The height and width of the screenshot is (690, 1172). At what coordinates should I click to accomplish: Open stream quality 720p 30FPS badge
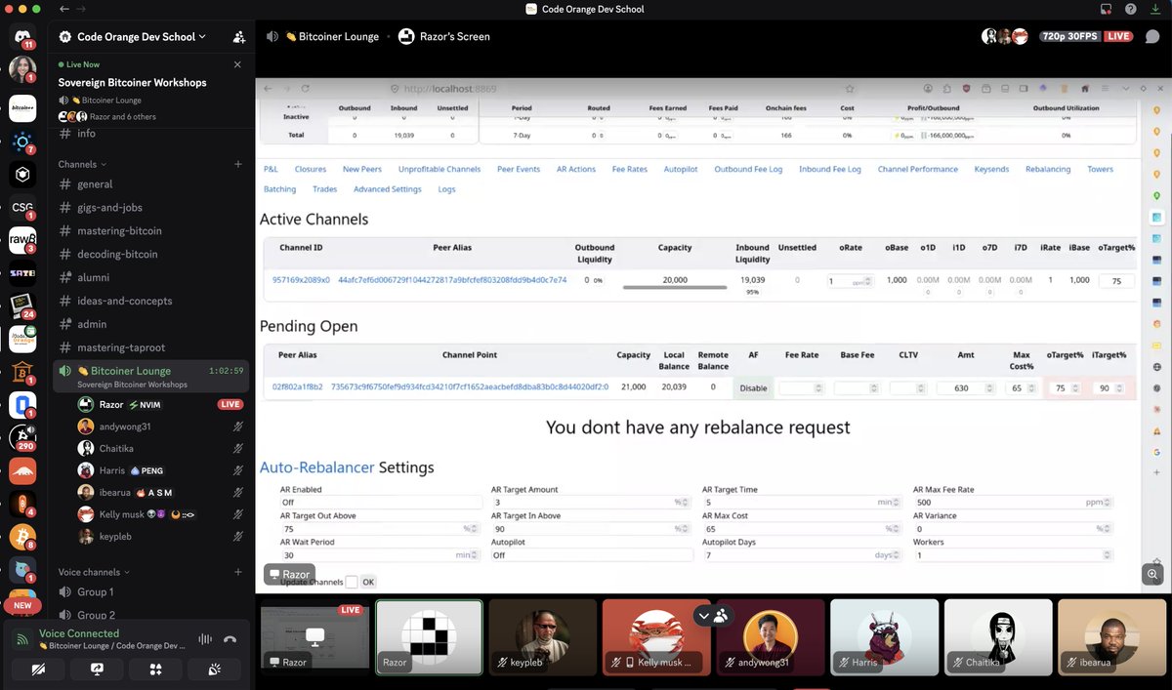coord(1070,36)
